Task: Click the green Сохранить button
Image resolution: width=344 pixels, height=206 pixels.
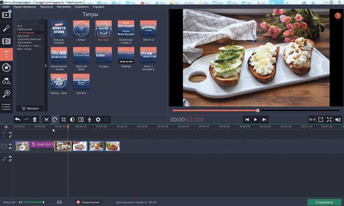Action: (x=324, y=202)
